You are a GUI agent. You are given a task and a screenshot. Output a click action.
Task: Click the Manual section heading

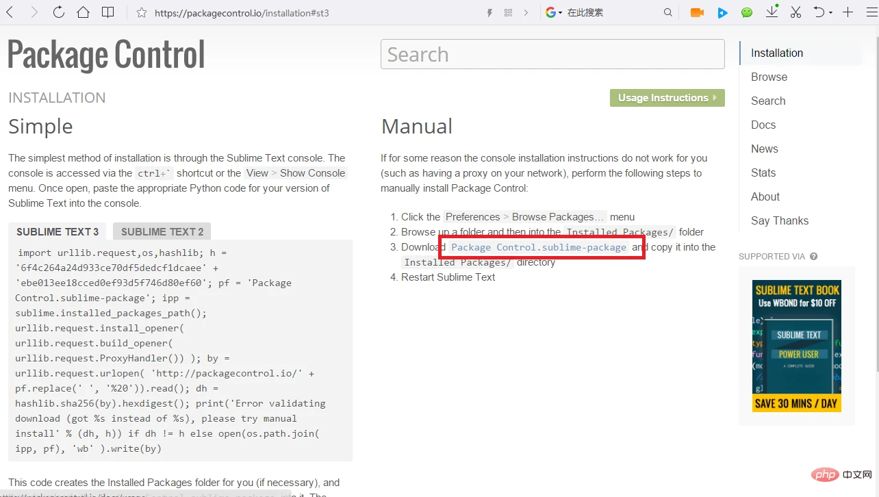[x=417, y=126]
